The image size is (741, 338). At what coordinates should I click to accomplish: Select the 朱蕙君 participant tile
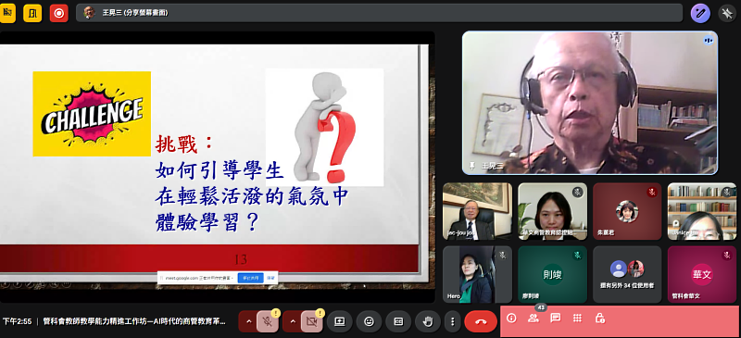click(x=627, y=211)
